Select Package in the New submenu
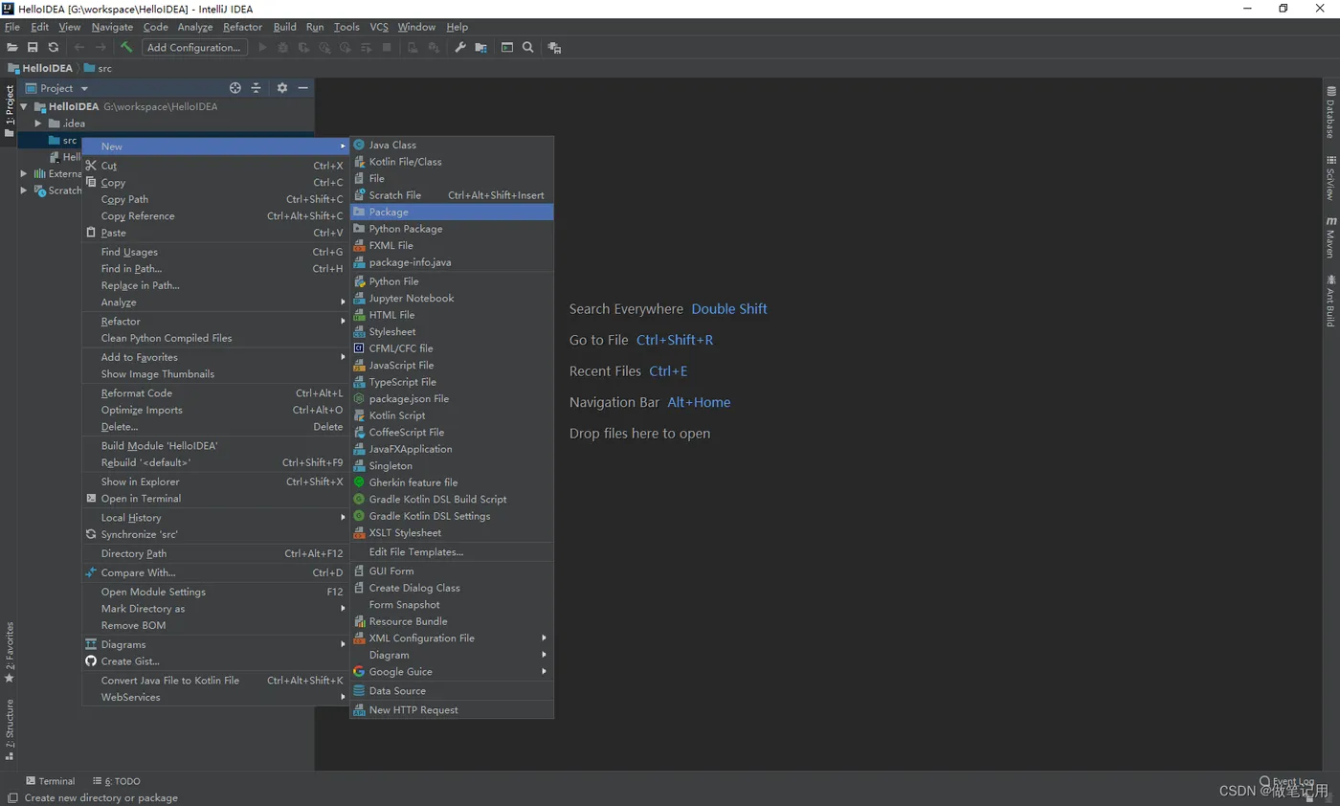Screen dimensions: 1340x806 (x=389, y=213)
